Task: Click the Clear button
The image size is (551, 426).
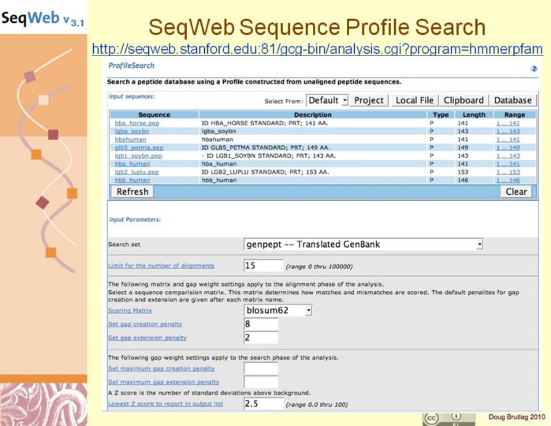Action: pyautogui.click(x=516, y=192)
